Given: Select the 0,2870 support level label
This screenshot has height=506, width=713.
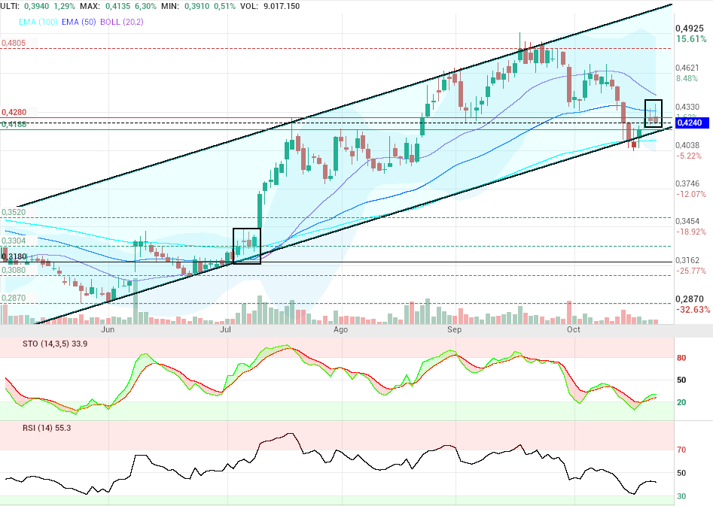Looking at the screenshot, I should tap(14, 298).
